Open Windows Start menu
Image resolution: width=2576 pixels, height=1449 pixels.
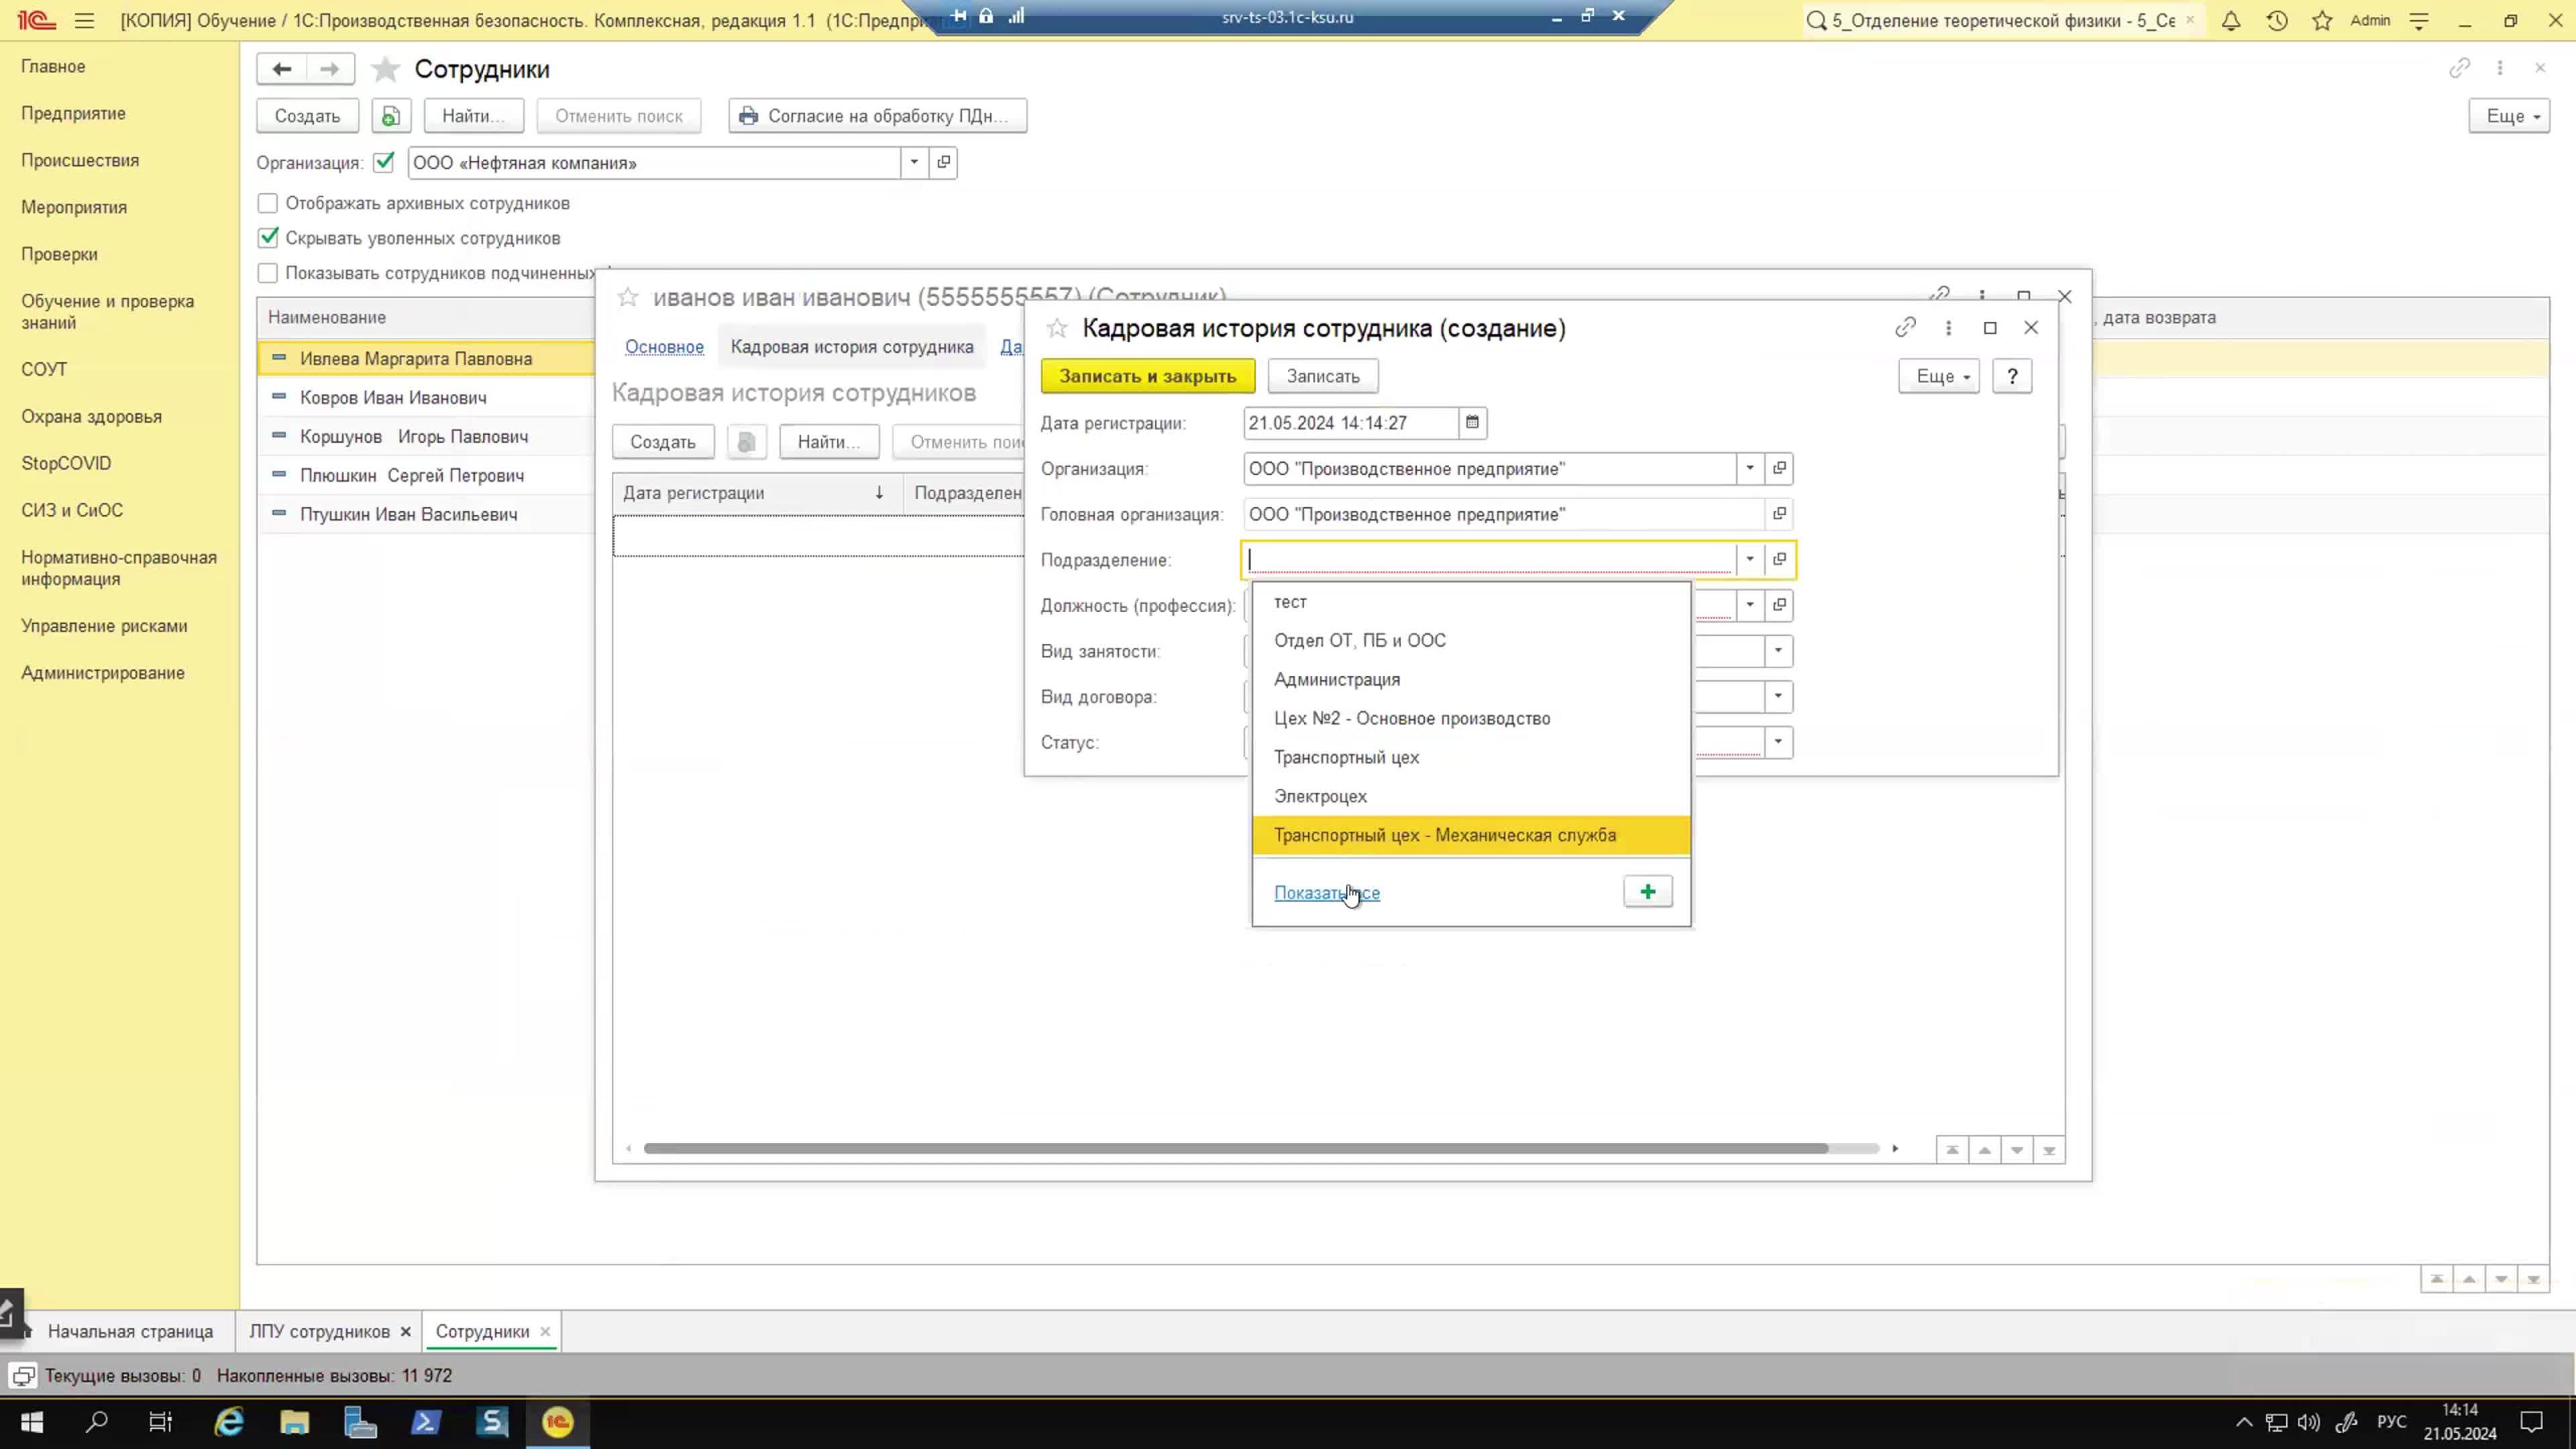pyautogui.click(x=31, y=1422)
